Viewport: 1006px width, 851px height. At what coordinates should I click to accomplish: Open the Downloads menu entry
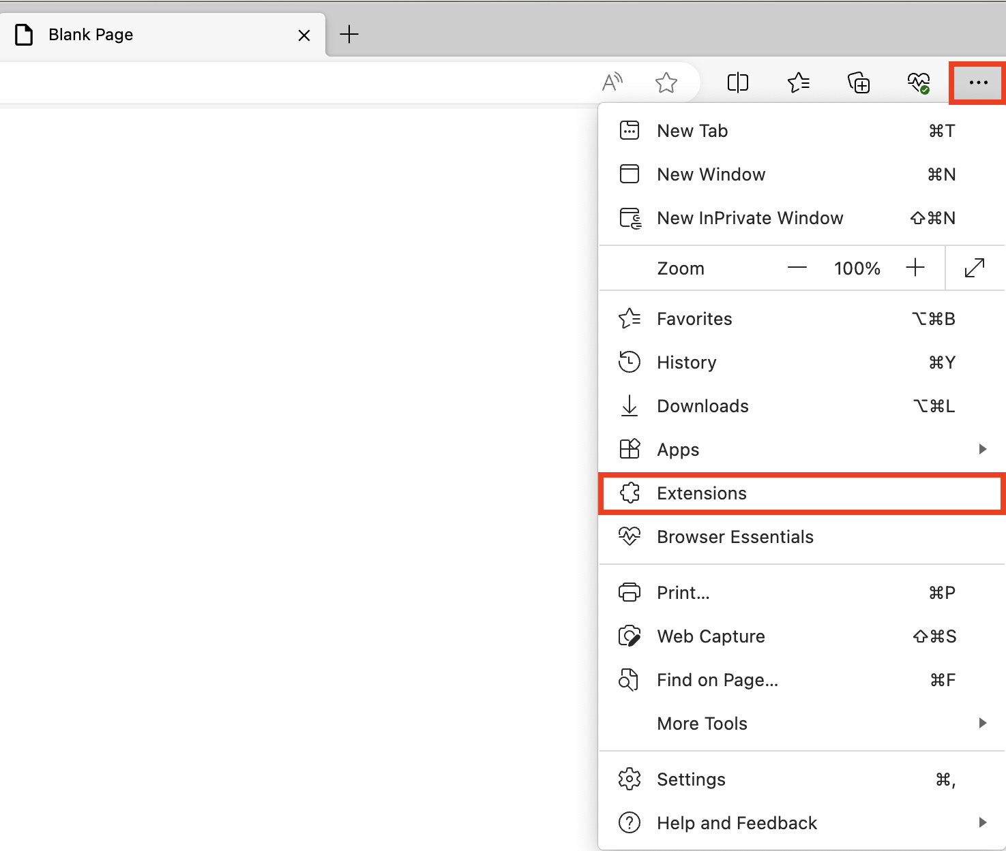coord(702,406)
